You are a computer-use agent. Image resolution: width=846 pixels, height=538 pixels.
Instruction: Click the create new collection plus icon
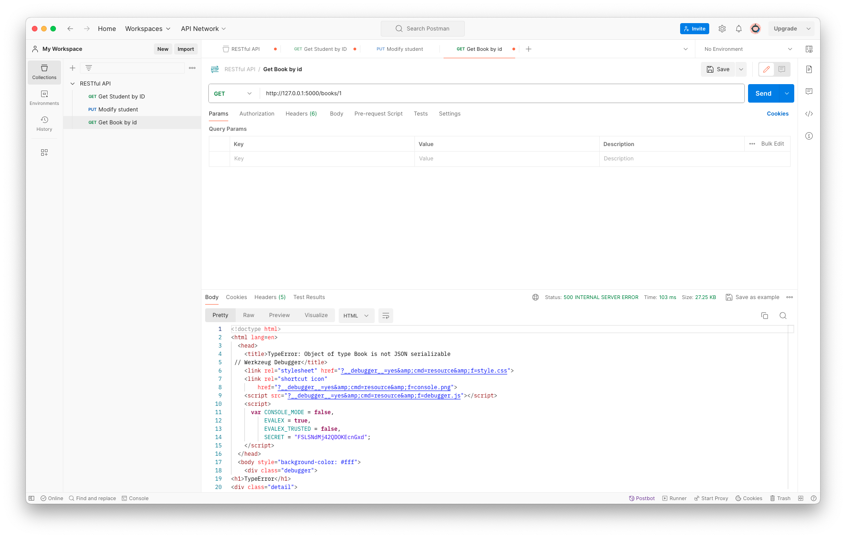[x=73, y=68]
